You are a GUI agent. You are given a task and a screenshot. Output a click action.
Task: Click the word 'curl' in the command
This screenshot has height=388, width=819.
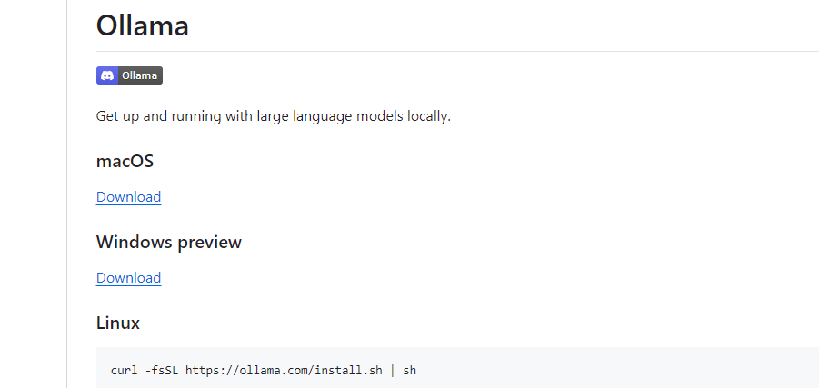point(125,371)
